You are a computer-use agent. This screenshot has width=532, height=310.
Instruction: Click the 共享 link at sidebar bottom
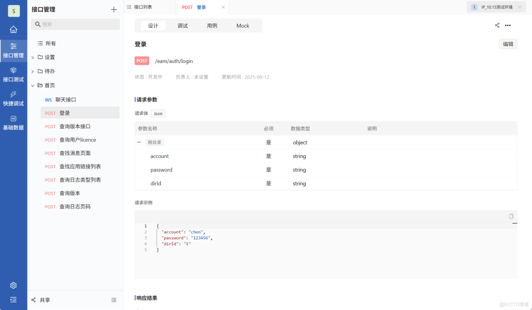pyautogui.click(x=41, y=300)
